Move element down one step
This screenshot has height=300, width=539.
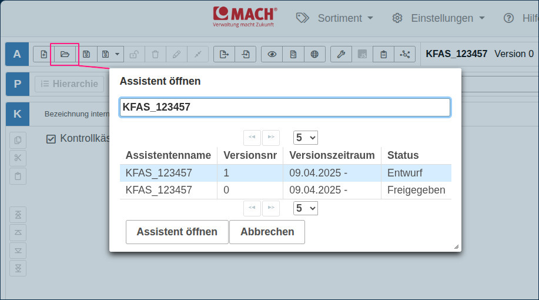[x=18, y=251]
